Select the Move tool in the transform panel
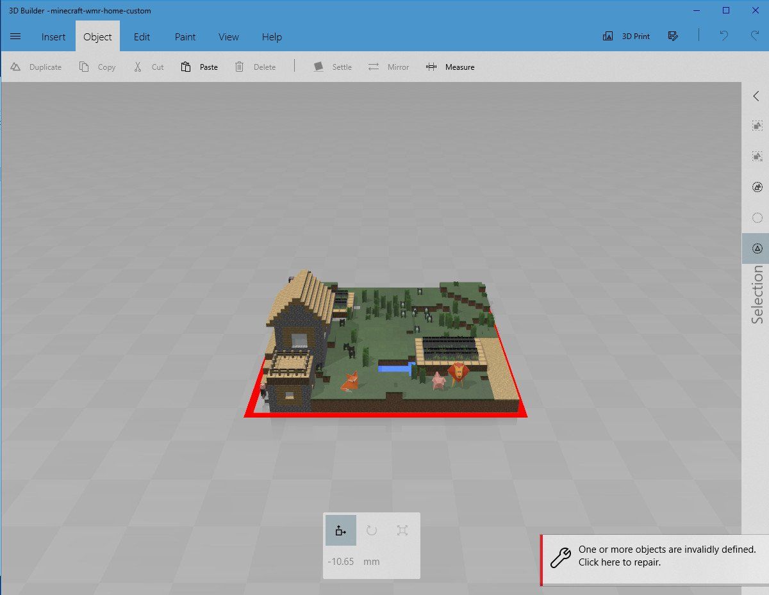The width and height of the screenshot is (769, 595). [x=340, y=530]
